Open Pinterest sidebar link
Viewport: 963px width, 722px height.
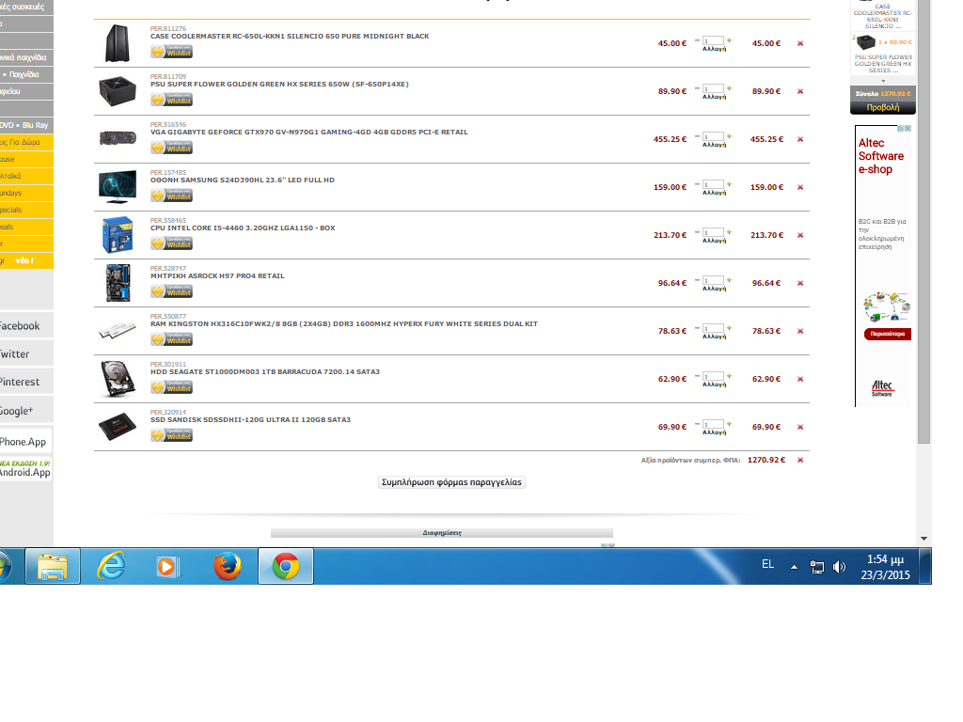point(25,382)
